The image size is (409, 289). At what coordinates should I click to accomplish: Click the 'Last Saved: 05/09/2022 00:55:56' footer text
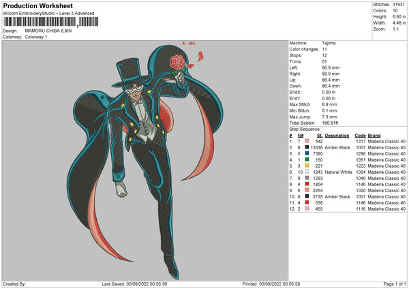(x=134, y=284)
